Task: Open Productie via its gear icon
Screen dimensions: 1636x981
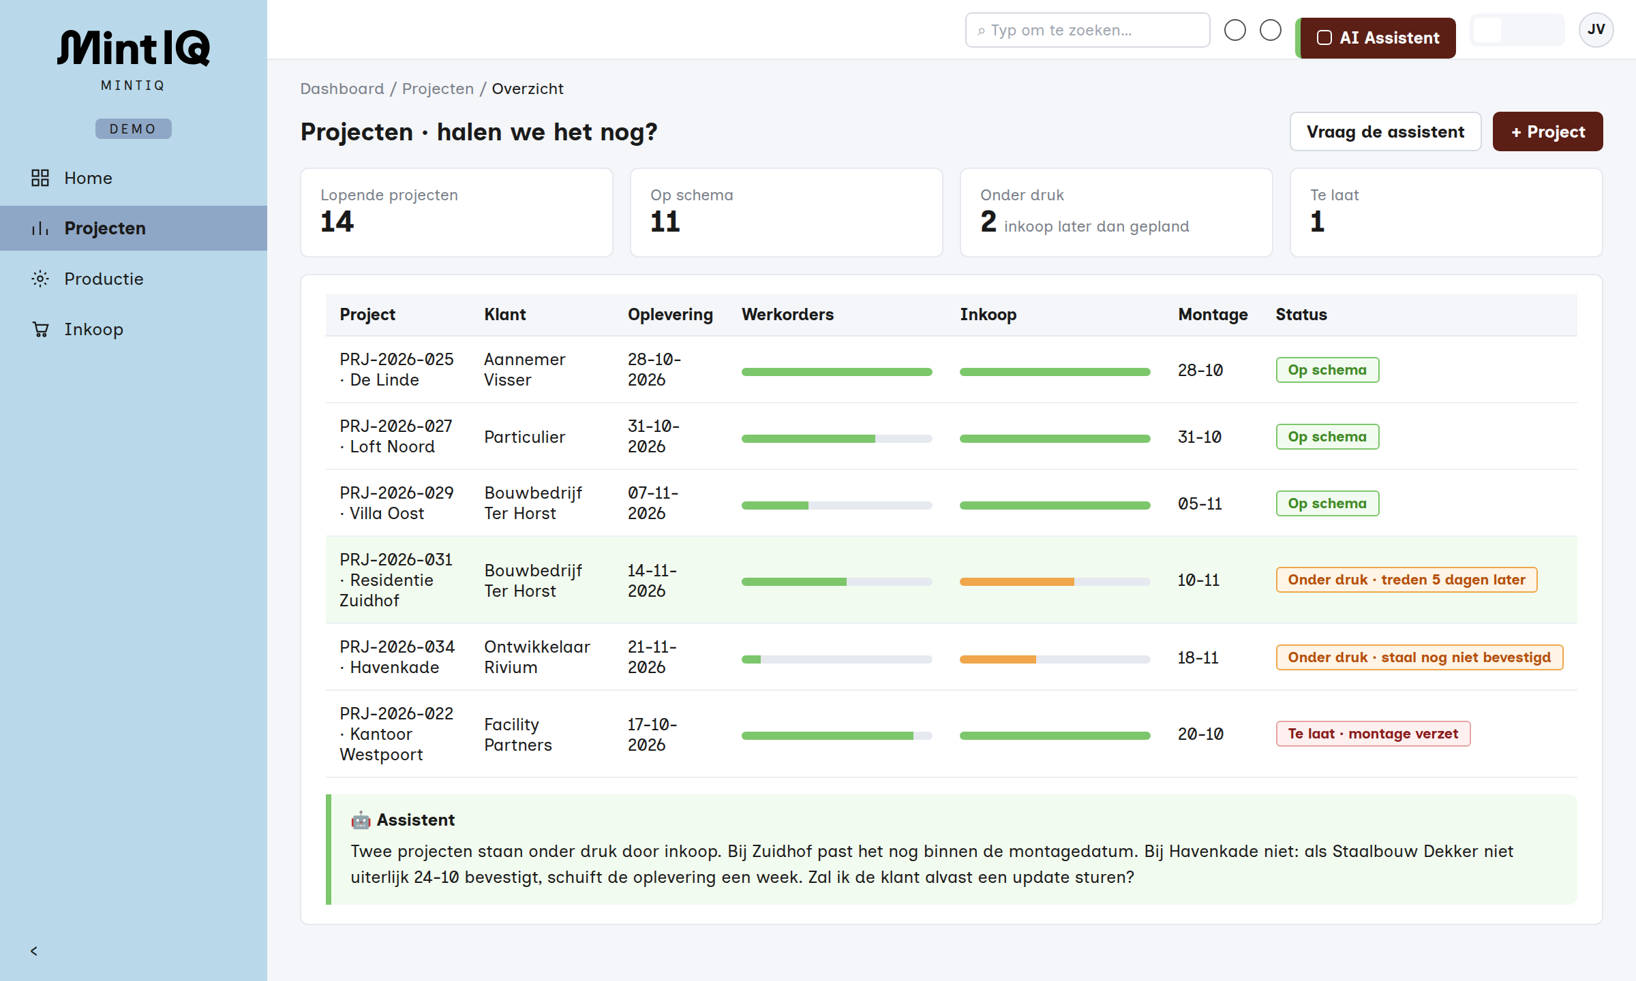Action: (x=40, y=279)
